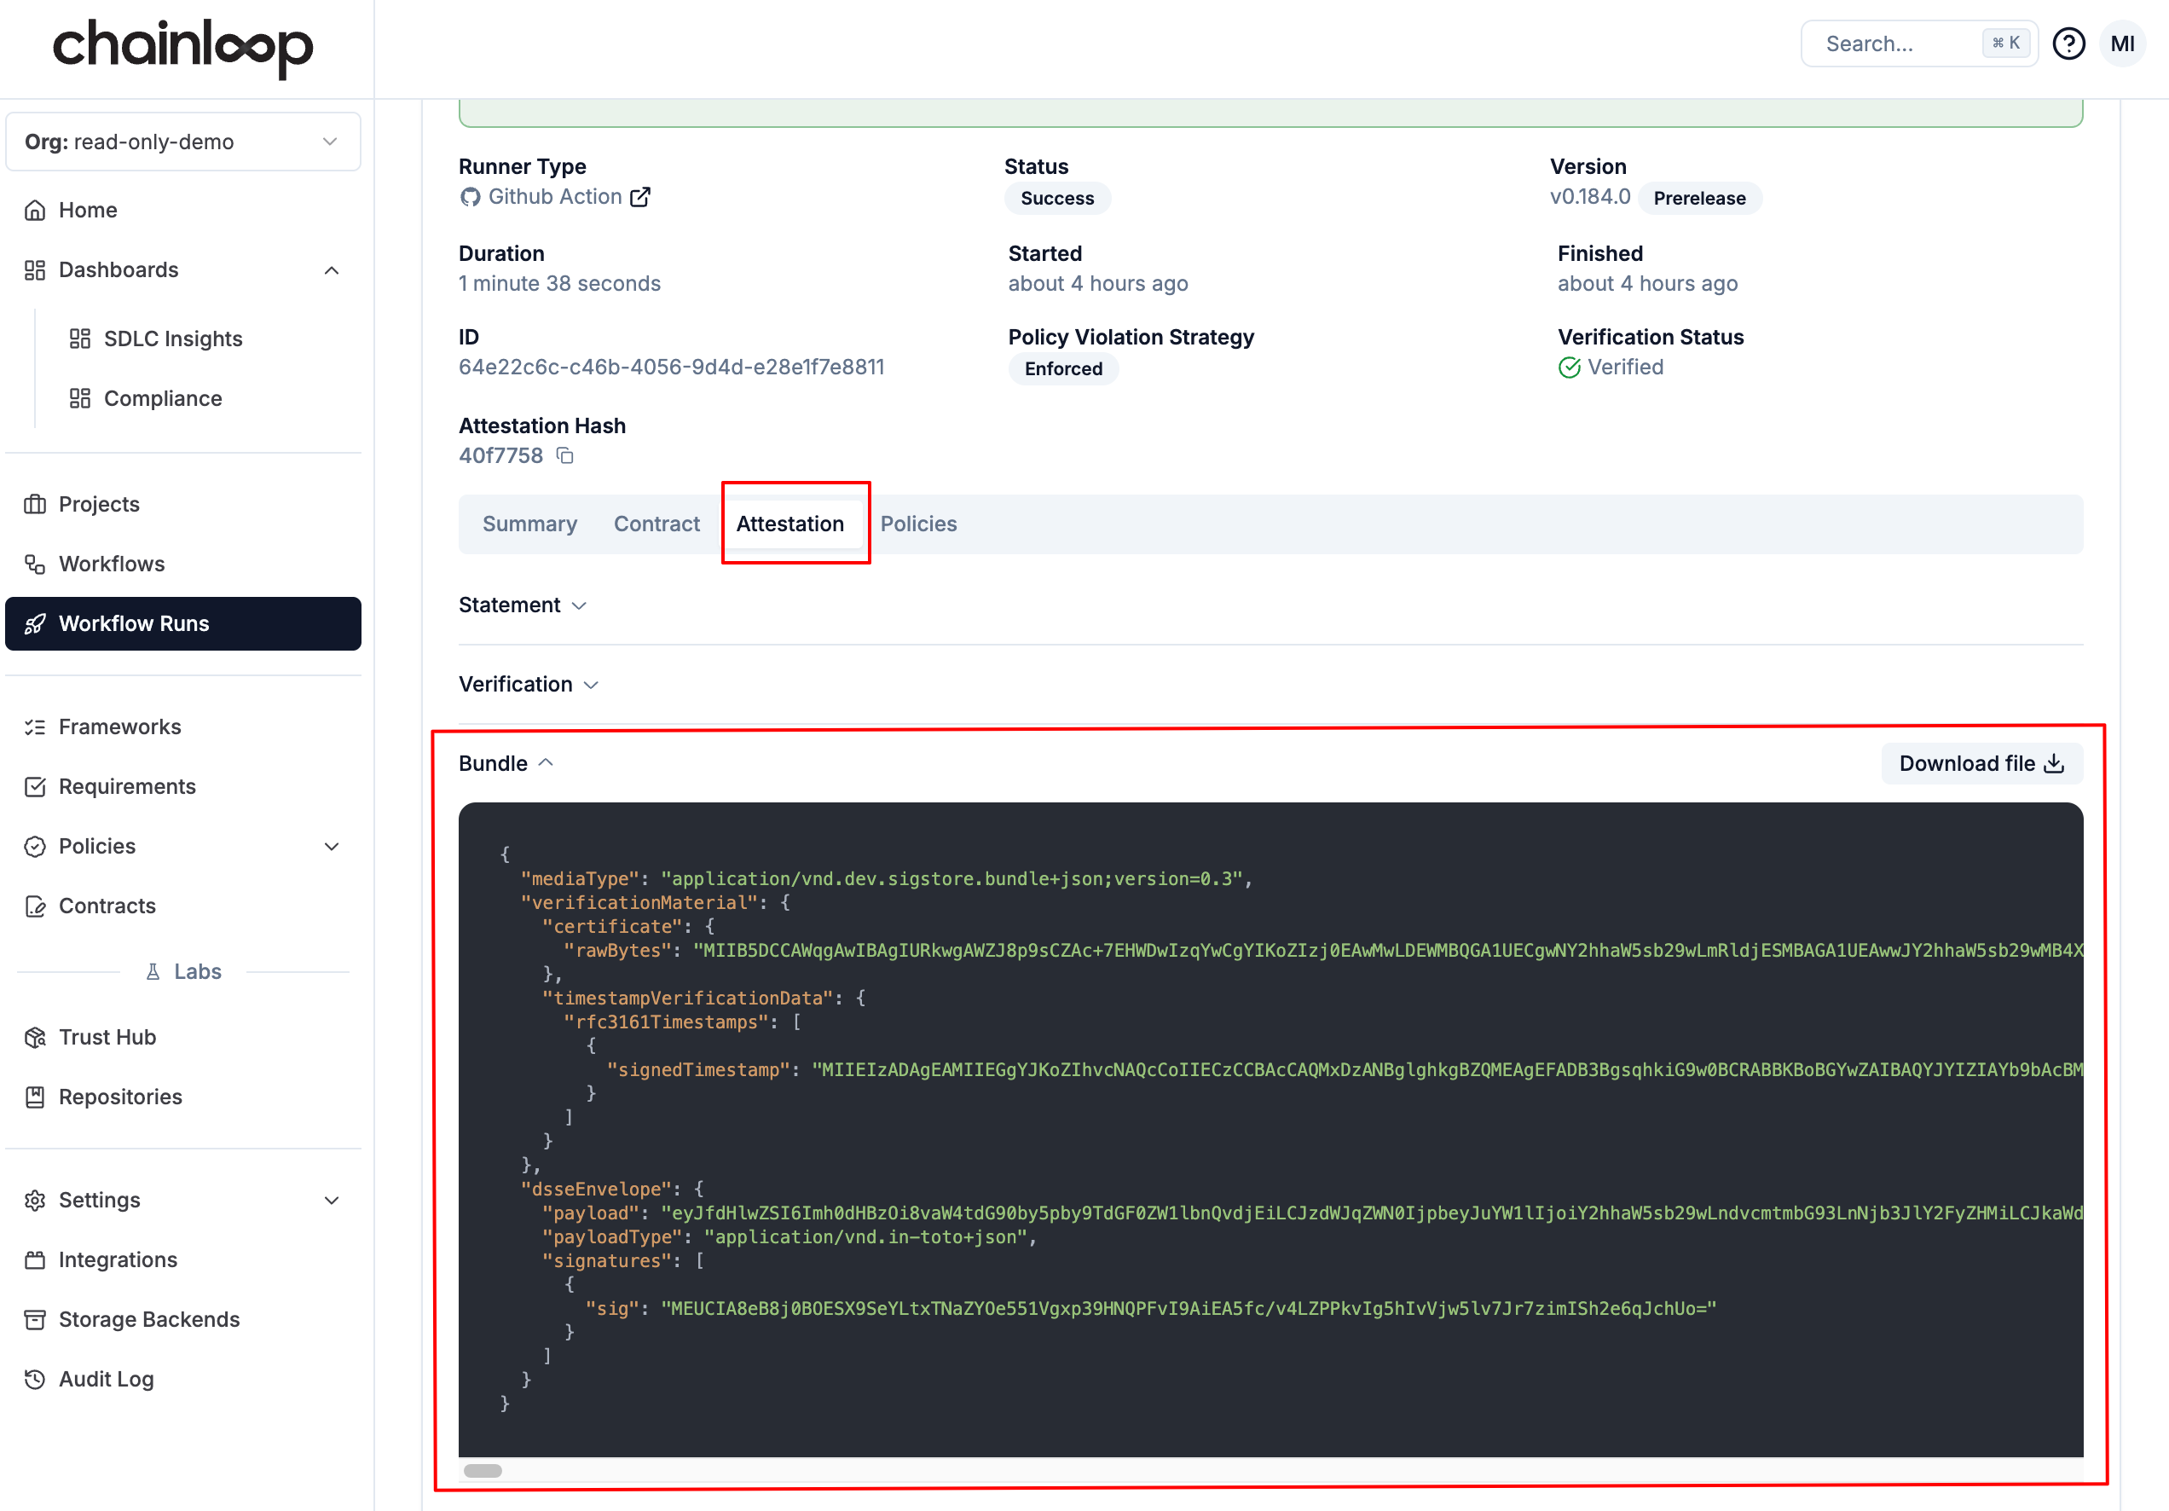Viewport: 2169px width, 1511px height.
Task: Click the Settings gear icon
Action: coord(35,1200)
